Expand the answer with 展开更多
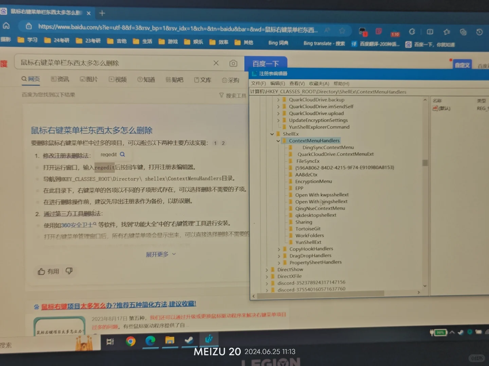 (x=161, y=254)
